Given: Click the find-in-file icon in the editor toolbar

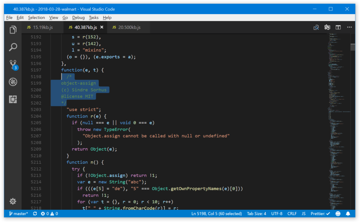Looking at the screenshot, I should 316,27.
